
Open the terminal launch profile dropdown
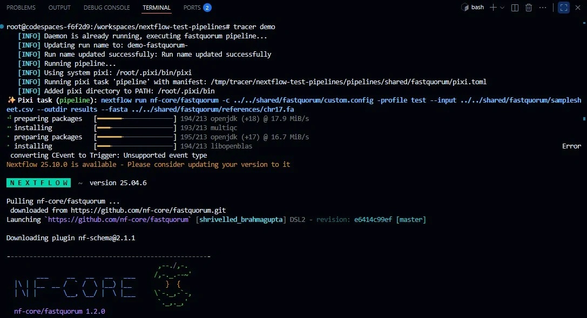(x=502, y=7)
